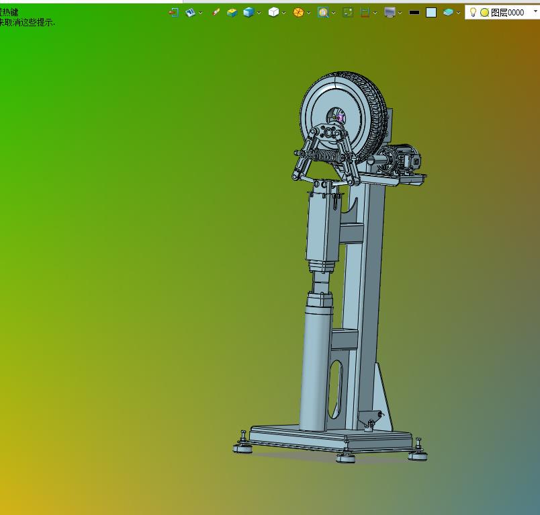The image size is (540, 515).
Task: Open the arrow beside the white cube
Action: [x=284, y=13]
